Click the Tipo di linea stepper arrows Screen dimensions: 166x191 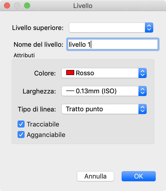142,109
